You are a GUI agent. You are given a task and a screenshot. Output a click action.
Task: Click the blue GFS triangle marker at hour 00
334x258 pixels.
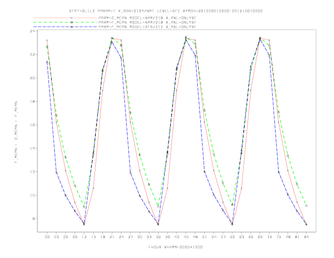tap(47, 62)
